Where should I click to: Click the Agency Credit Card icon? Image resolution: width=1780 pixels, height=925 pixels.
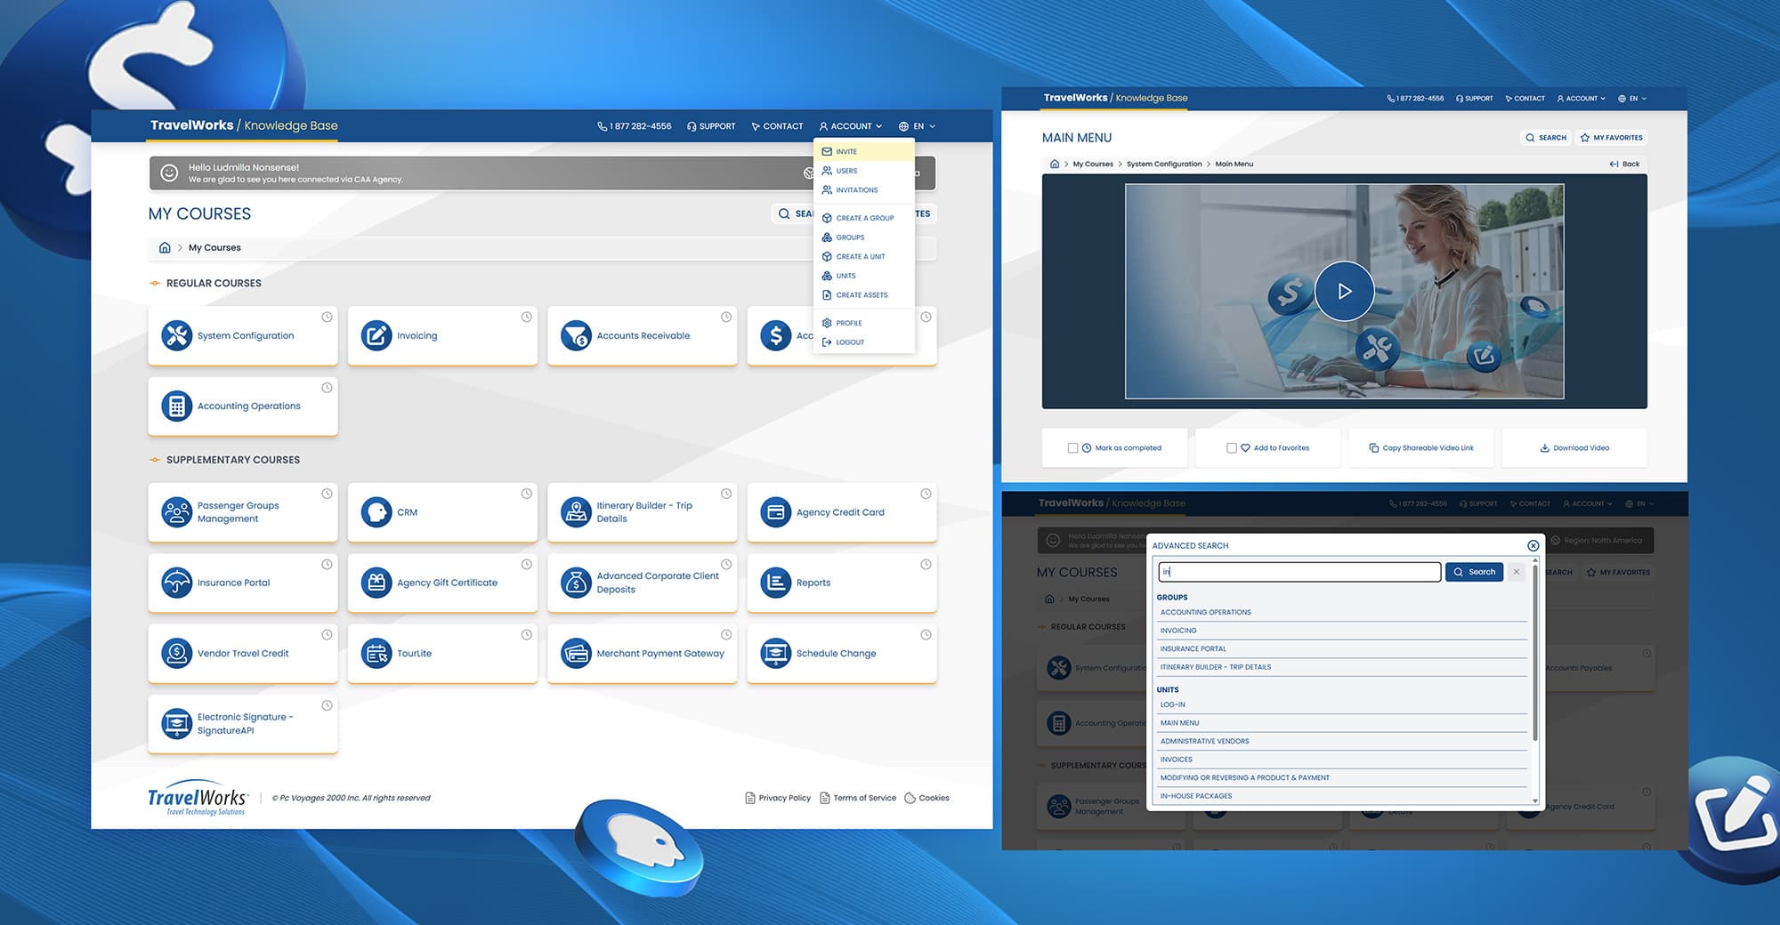pos(776,512)
